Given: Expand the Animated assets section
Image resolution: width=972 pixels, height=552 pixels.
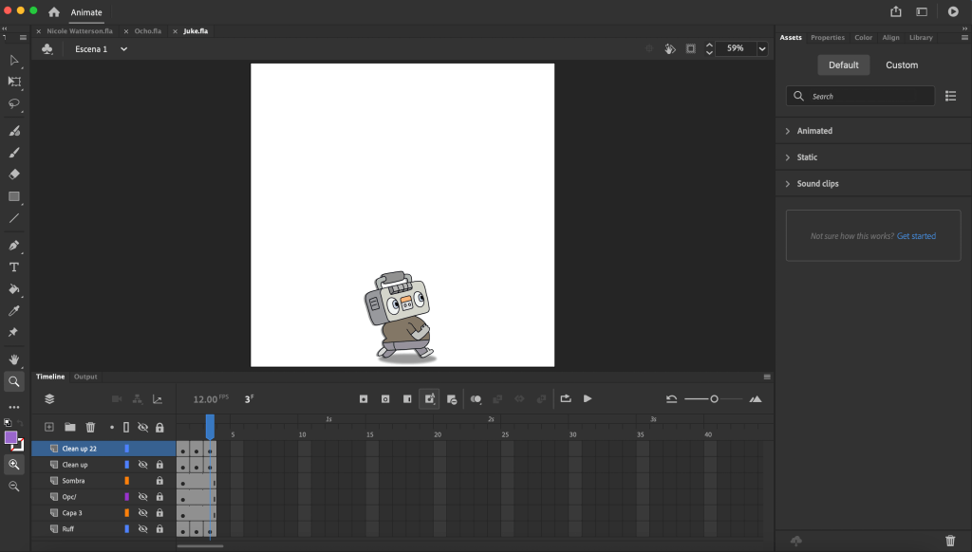Looking at the screenshot, I should pos(814,131).
